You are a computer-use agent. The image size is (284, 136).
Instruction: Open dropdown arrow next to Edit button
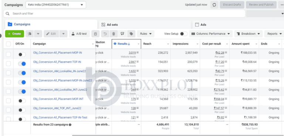coord(63,34)
